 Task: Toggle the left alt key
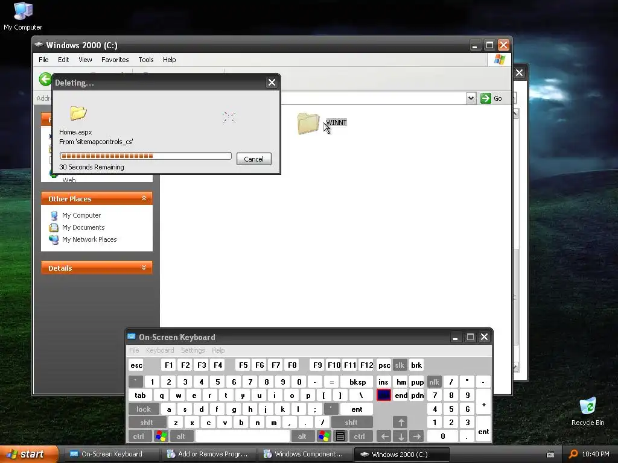[x=181, y=436]
